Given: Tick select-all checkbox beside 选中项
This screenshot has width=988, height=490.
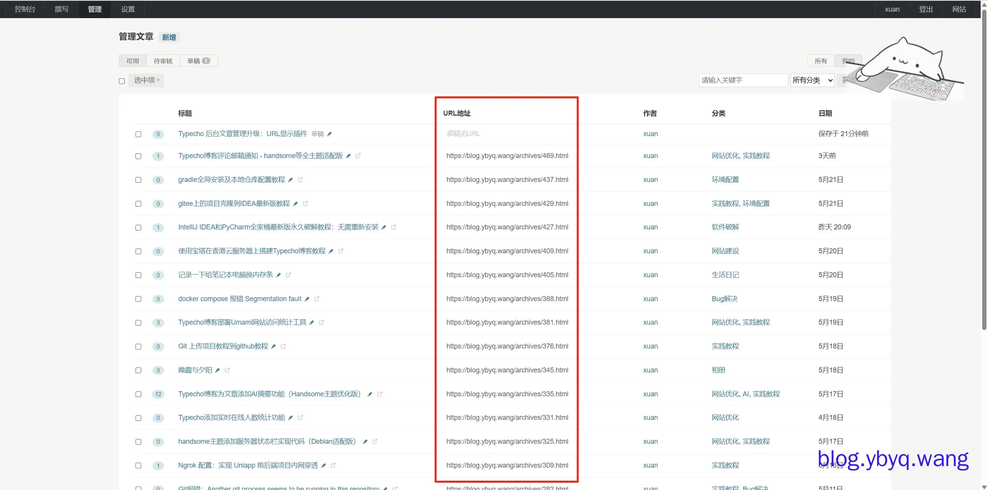Looking at the screenshot, I should pos(122,81).
